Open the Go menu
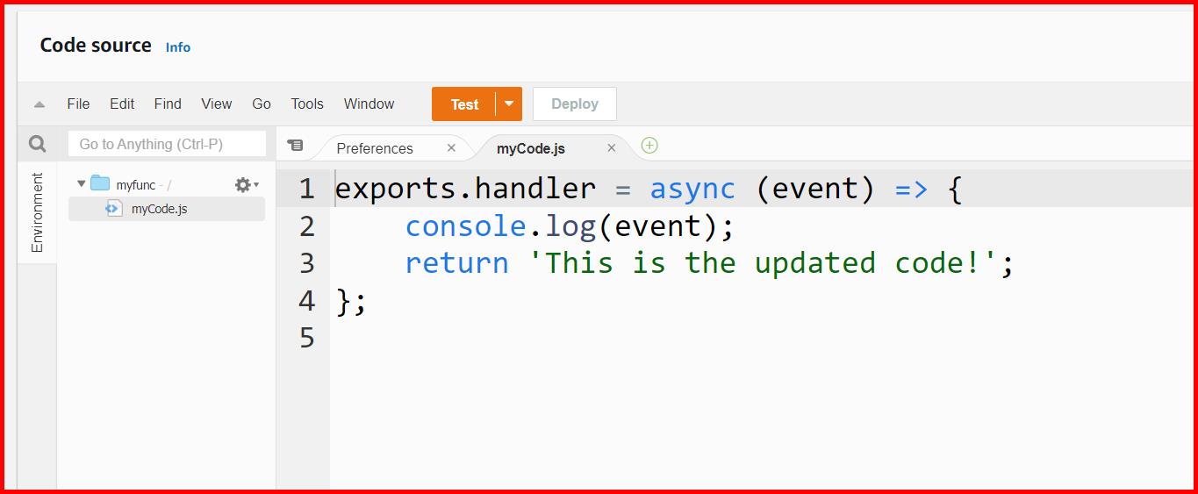This screenshot has height=494, width=1198. point(262,104)
